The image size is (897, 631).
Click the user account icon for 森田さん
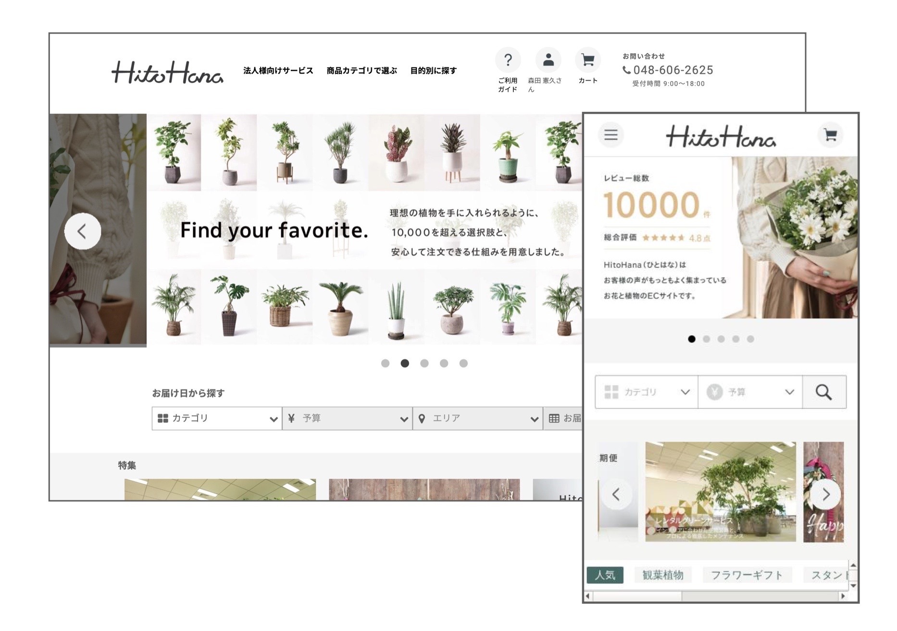pos(548,60)
